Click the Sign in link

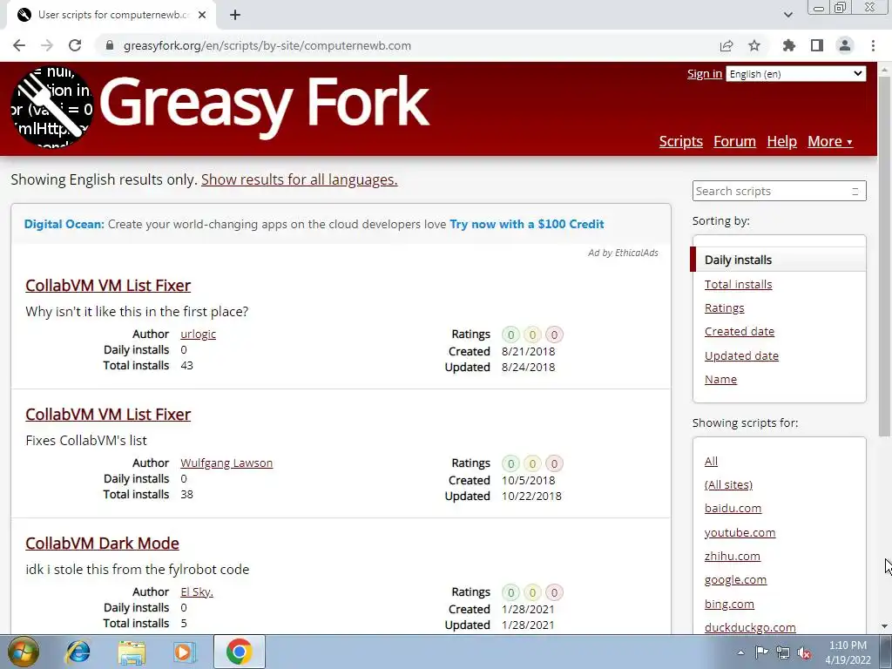pos(704,73)
